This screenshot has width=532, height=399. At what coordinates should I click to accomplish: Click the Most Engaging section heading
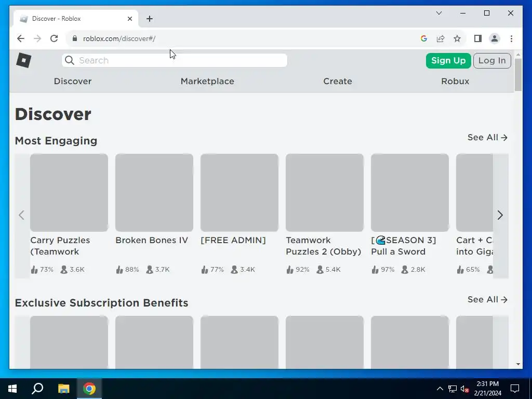tap(56, 141)
